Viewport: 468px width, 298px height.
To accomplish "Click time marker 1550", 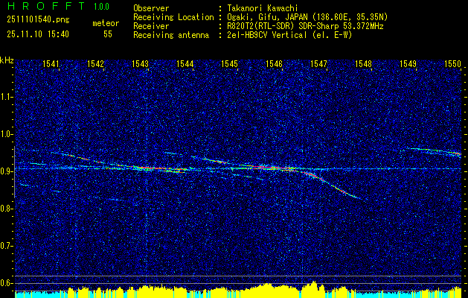I will tap(452, 63).
